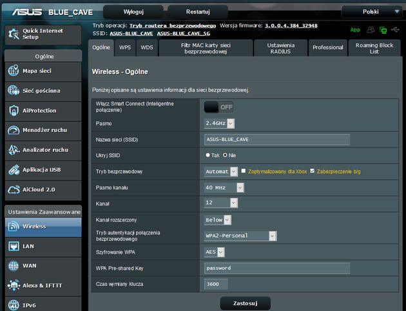Click ASUS-BLUE_CAVE SSID link
The image size is (406, 311).
[x=131, y=33]
